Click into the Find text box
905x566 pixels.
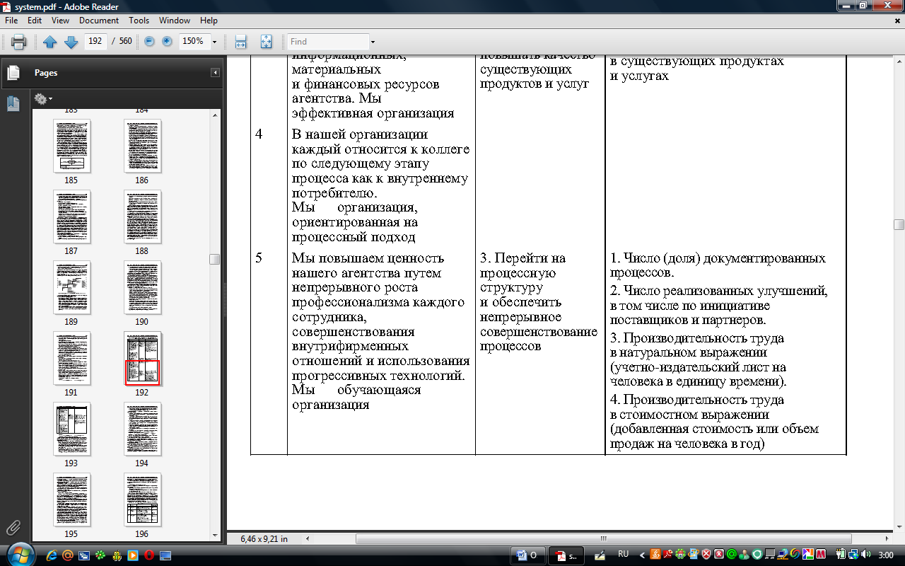(328, 42)
